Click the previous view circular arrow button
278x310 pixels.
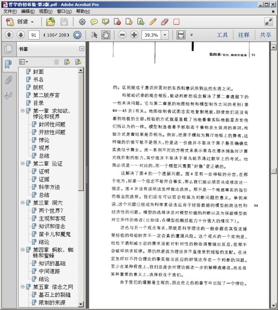coord(77,35)
